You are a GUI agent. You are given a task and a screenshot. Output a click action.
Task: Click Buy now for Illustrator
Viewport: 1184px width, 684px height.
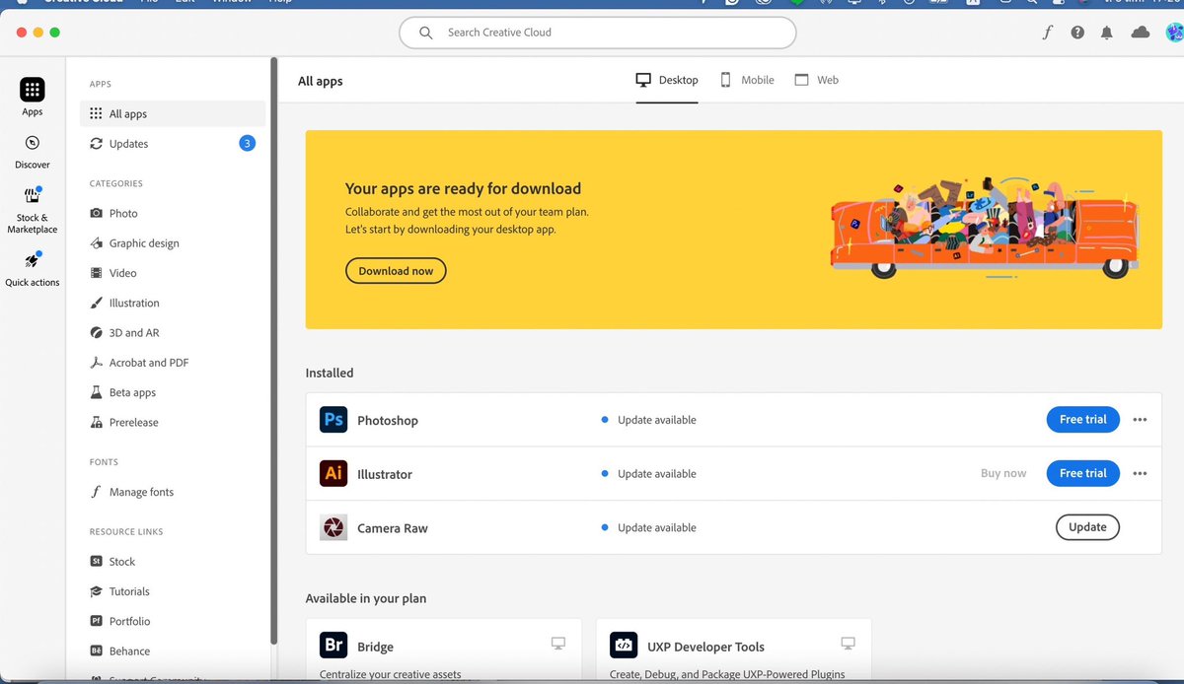(x=1003, y=474)
